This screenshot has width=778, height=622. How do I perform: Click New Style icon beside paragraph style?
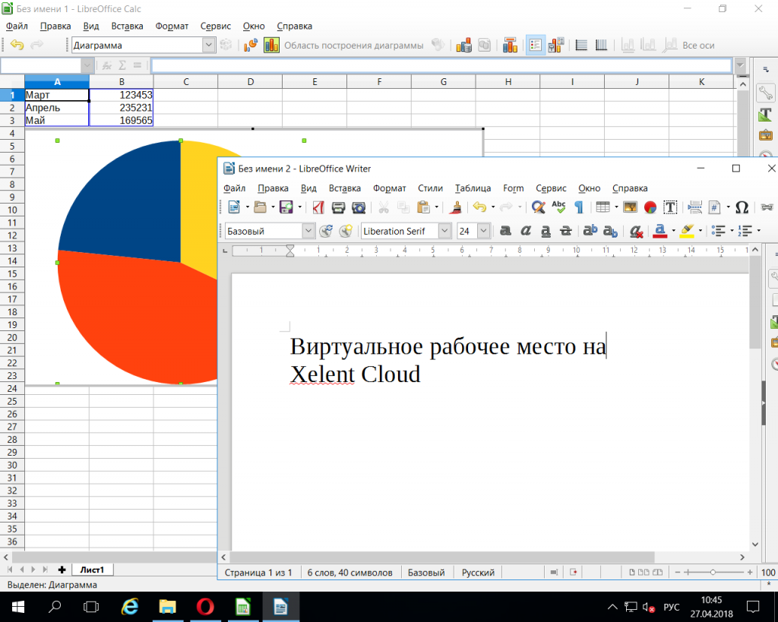click(x=346, y=231)
